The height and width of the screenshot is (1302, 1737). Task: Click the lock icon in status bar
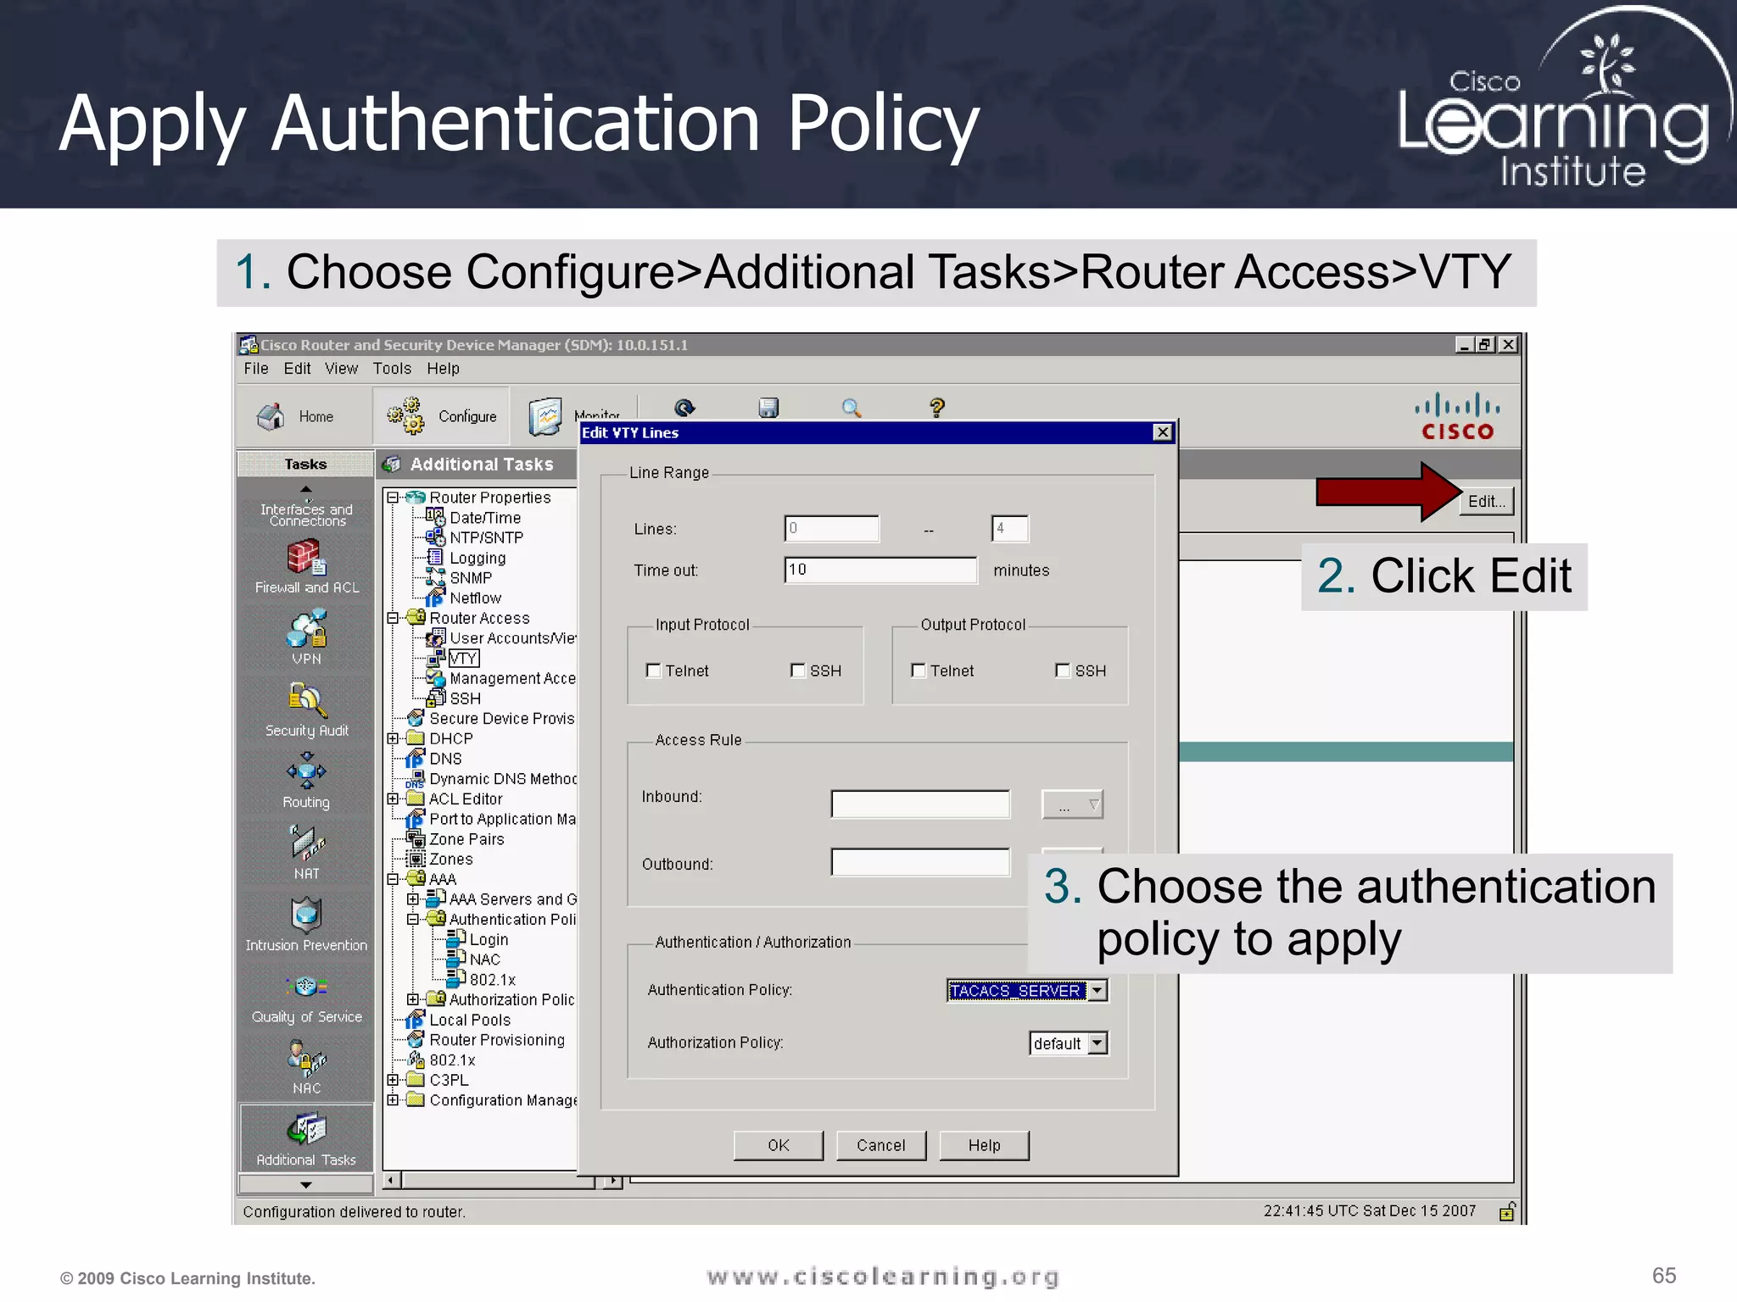[1507, 1211]
